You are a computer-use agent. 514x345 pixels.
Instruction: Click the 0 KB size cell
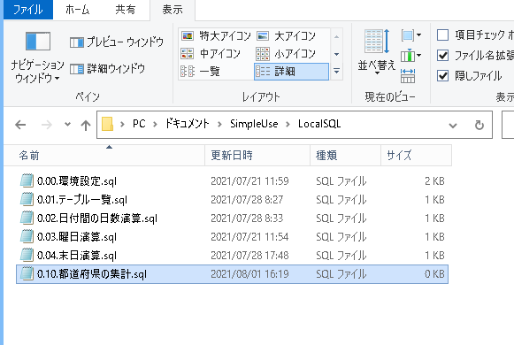(x=434, y=274)
